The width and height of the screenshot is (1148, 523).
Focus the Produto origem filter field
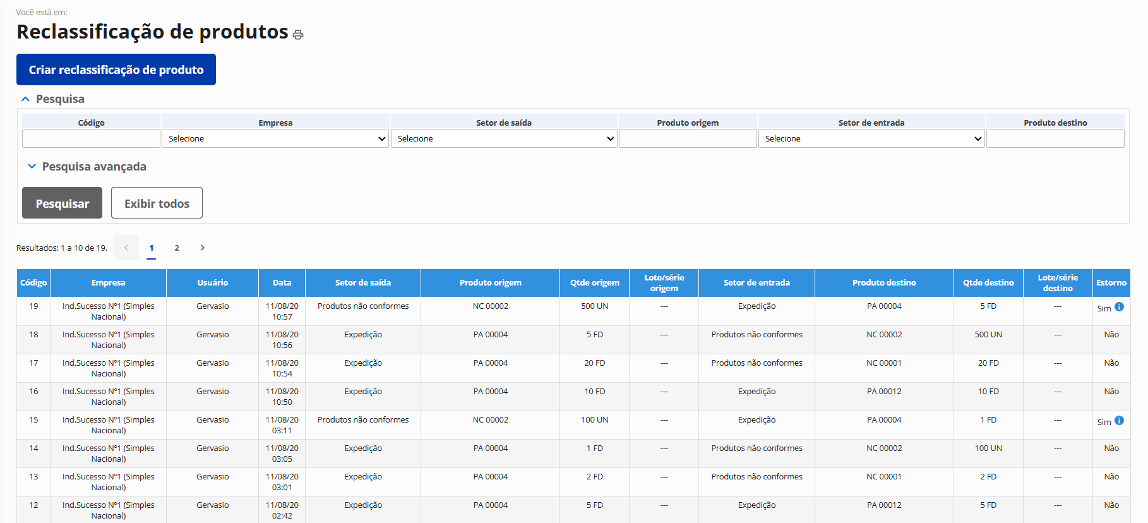(x=687, y=139)
